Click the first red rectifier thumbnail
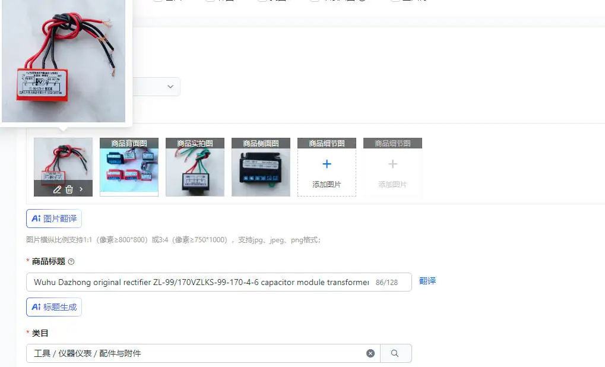The width and height of the screenshot is (605, 367). tap(64, 159)
